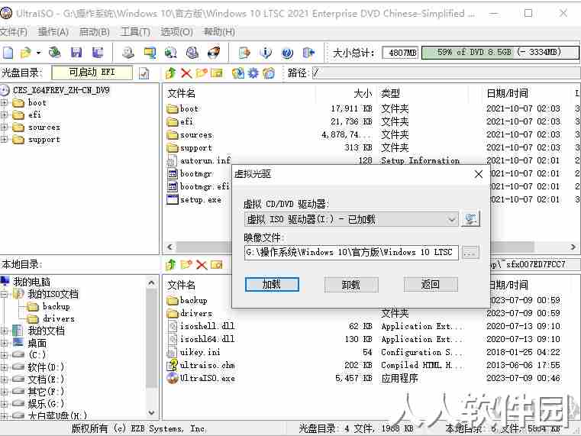Screen dimensions: 581x436
Task: Click icon right of gear in image toolbar
Action: (269, 73)
